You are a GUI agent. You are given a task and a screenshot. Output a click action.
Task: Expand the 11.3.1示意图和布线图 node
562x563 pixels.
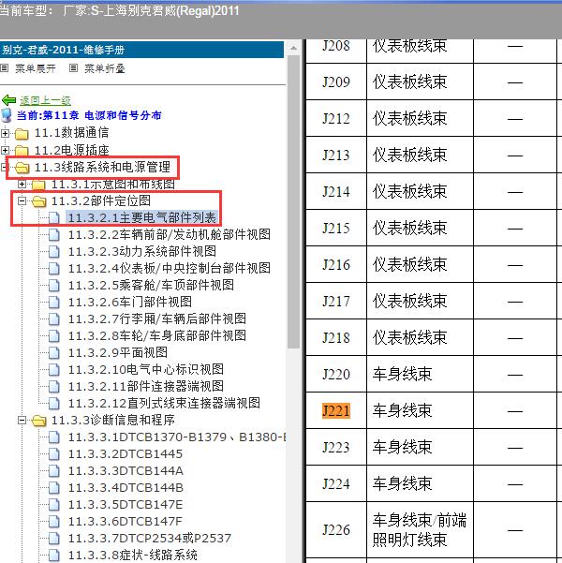click(x=22, y=184)
